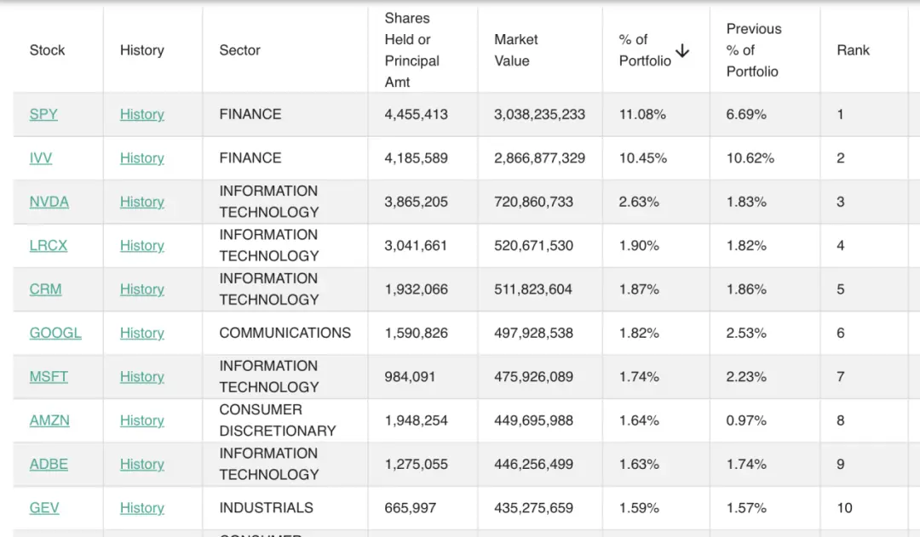Image resolution: width=920 pixels, height=537 pixels.
Task: Open the IVV stock link
Action: click(x=41, y=158)
